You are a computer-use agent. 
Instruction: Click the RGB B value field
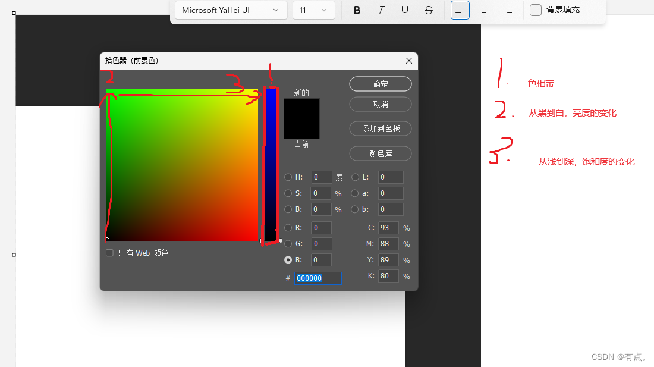tap(322, 260)
